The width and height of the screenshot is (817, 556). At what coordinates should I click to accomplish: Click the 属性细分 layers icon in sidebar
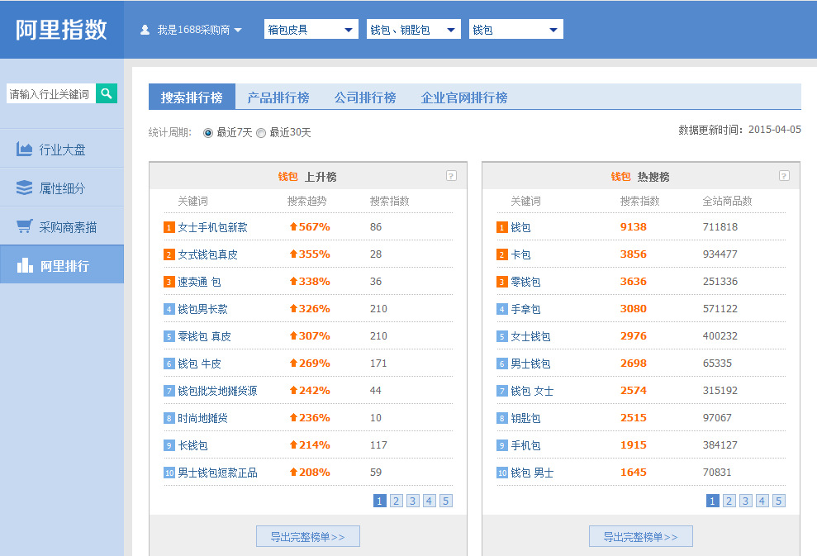click(x=24, y=188)
